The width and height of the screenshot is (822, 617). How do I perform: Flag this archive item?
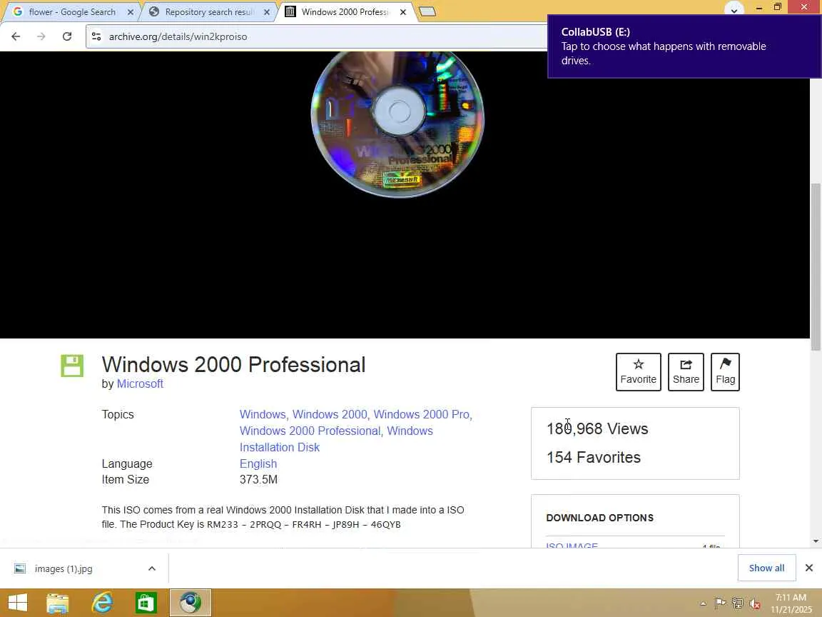[x=725, y=372]
